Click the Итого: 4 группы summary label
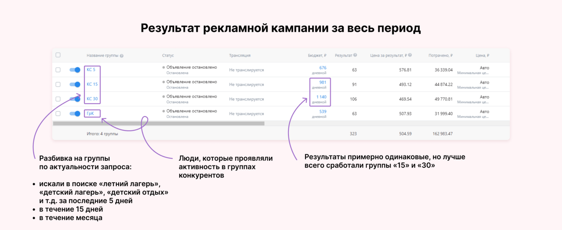The image size is (562, 230). (102, 134)
